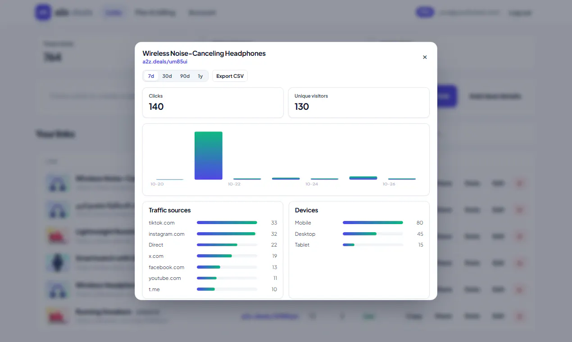Click the "tiktok.com" source label
The height and width of the screenshot is (342, 572).
pyautogui.click(x=162, y=223)
